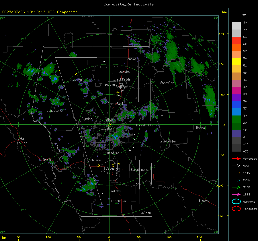258x241 pixels.
Task: Click the Lacombe label
Action: click(x=124, y=72)
